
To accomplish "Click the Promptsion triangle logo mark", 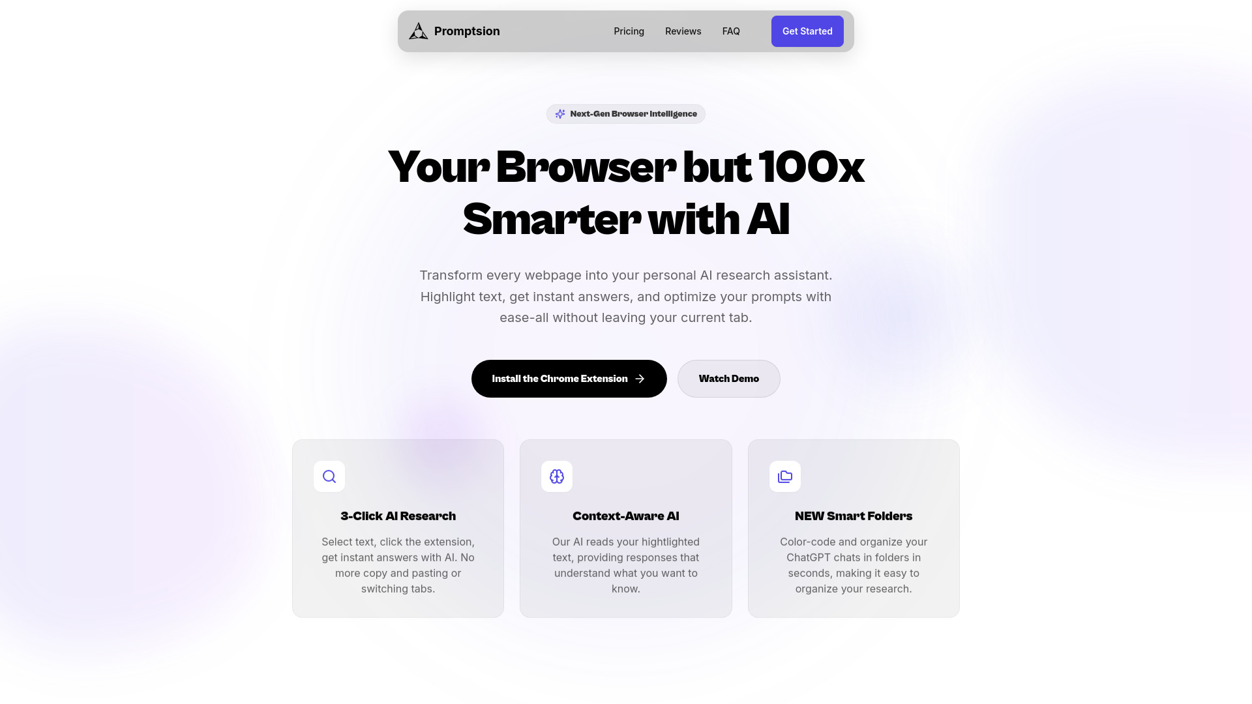I will [x=418, y=31].
